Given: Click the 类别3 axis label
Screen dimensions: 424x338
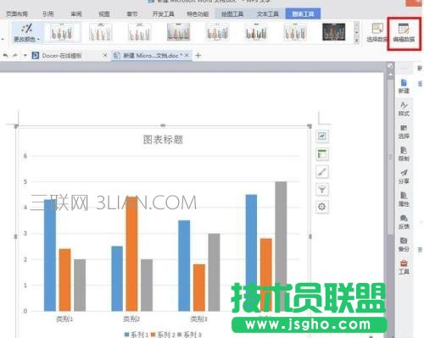Looking at the screenshot, I should click(x=198, y=319).
